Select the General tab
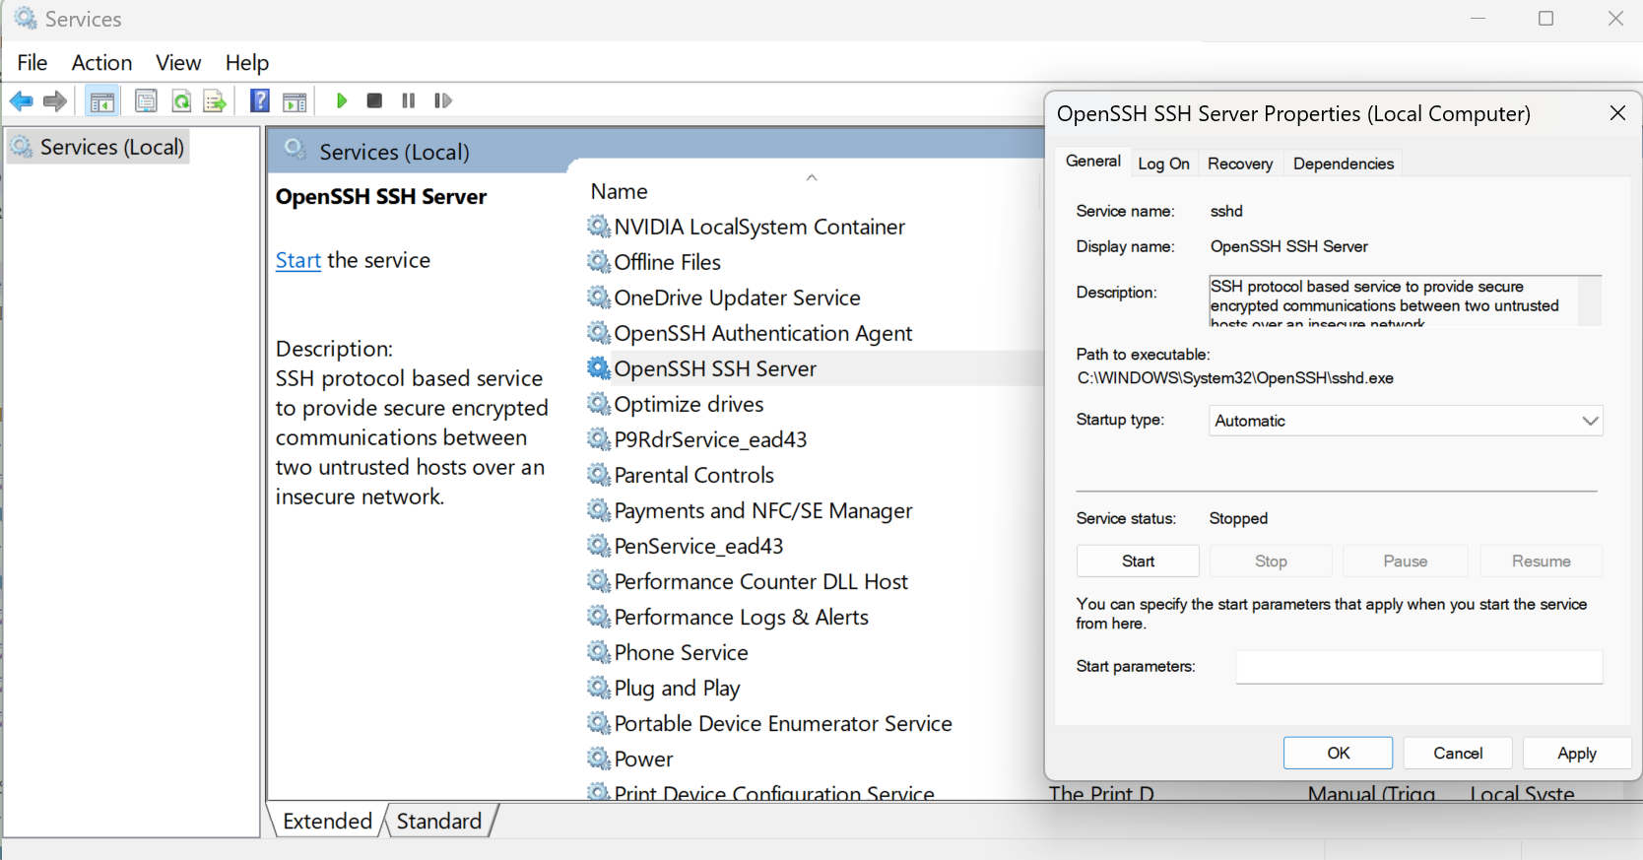 pos(1092,162)
